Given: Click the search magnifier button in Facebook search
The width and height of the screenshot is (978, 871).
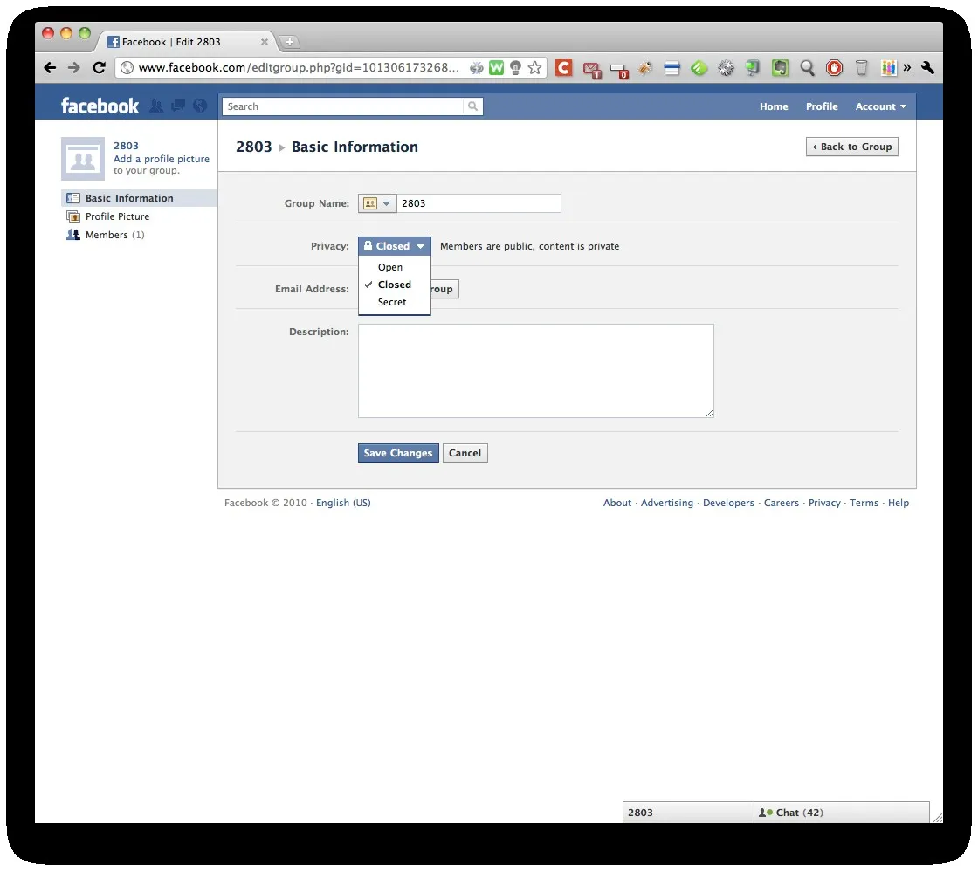Looking at the screenshot, I should 472,106.
